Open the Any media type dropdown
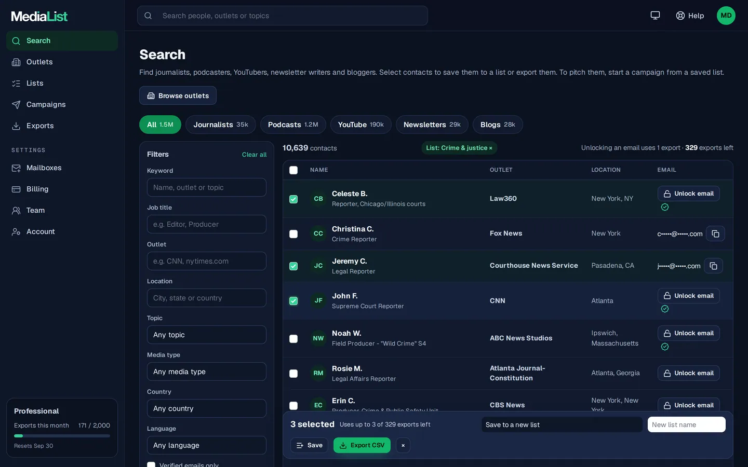Image resolution: width=748 pixels, height=467 pixels. click(x=207, y=372)
